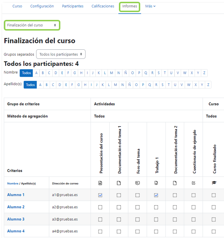Toggle Alumno 1 Trabajo 1 checkbox

coord(156,195)
